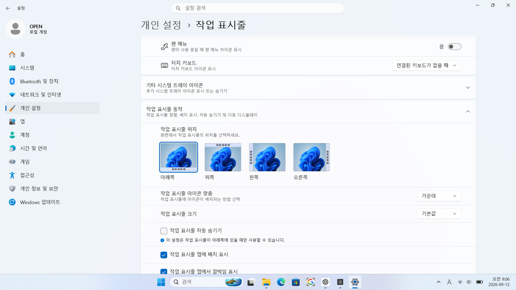Open 앱 settings page
516x290 pixels.
tap(52, 122)
